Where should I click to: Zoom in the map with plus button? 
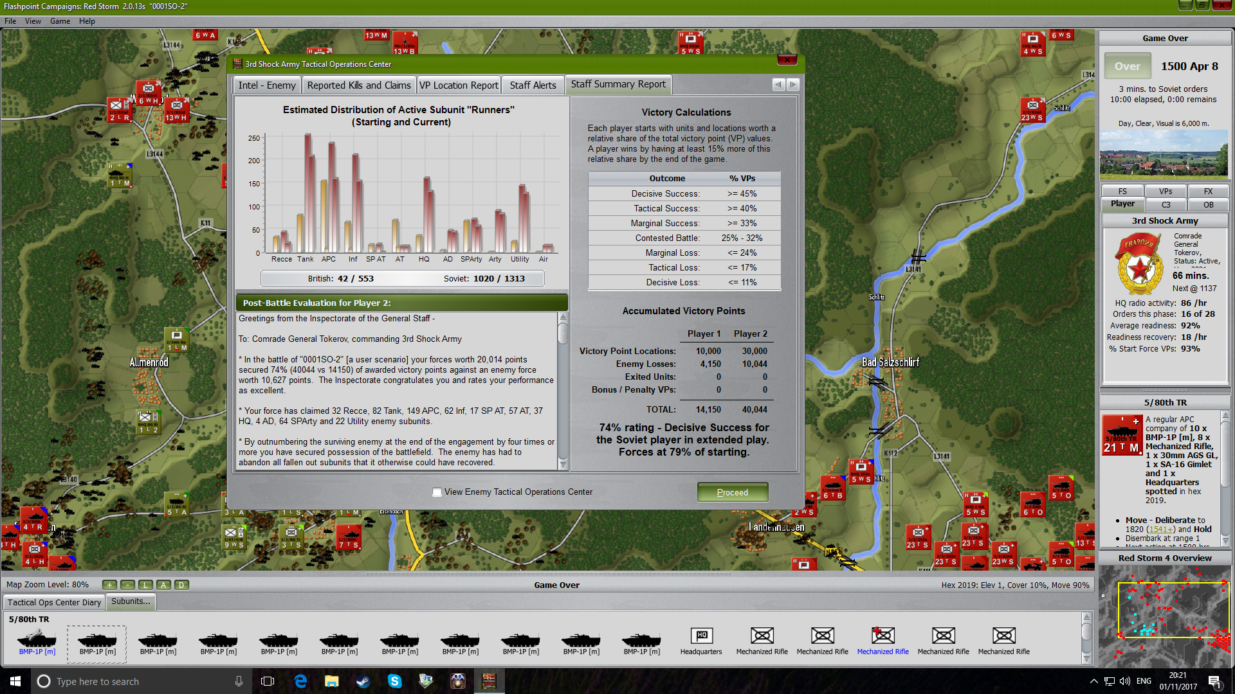[109, 585]
